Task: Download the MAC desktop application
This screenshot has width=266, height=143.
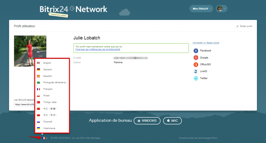Action: (172, 121)
